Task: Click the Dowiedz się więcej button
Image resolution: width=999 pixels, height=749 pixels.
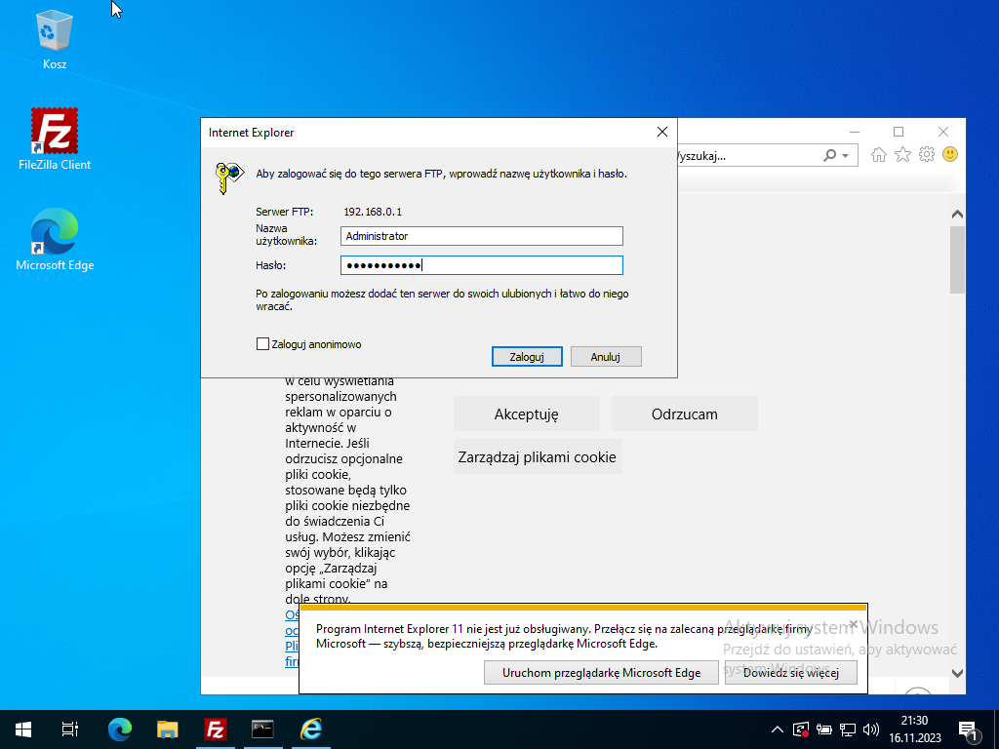Action: click(790, 673)
